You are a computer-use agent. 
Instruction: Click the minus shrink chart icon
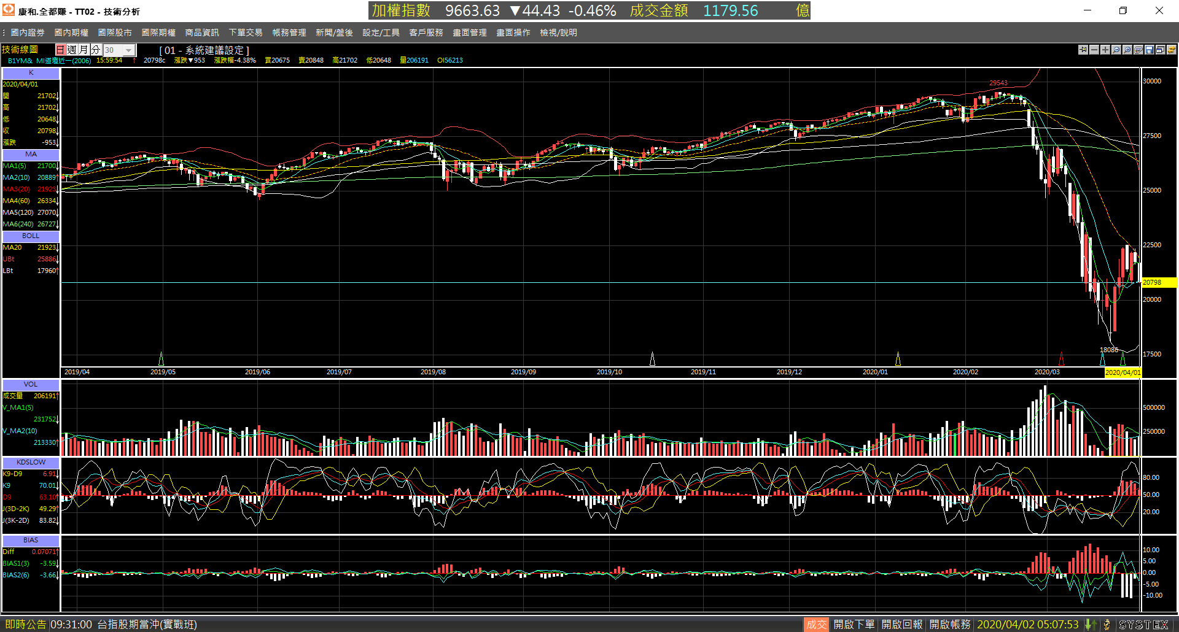tap(1094, 50)
